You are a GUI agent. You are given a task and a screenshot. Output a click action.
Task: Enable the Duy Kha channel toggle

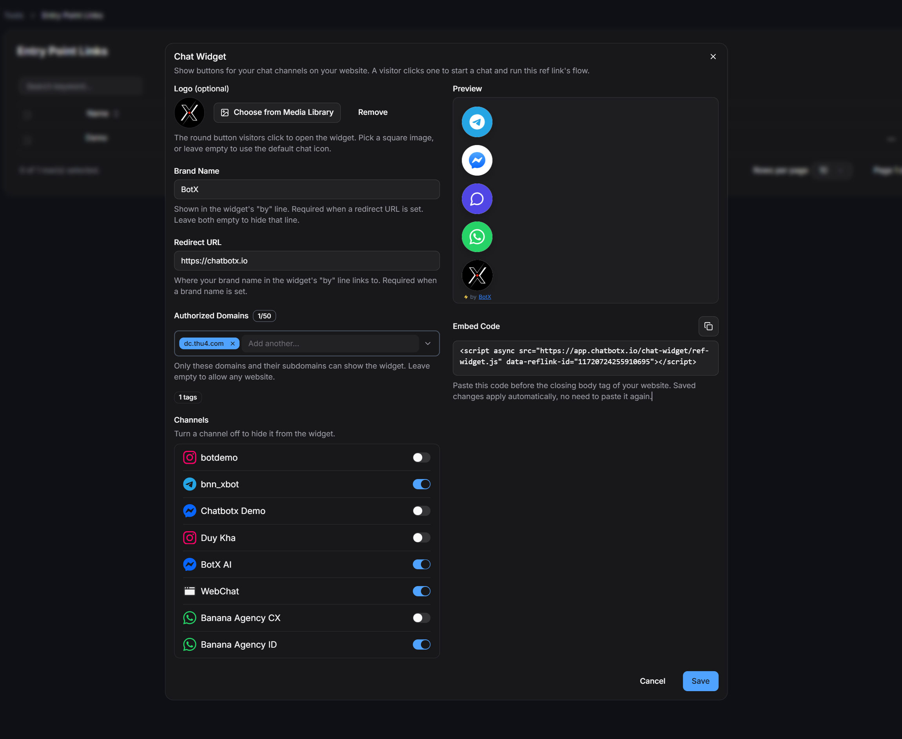[421, 537]
